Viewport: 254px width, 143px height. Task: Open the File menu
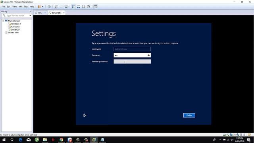point(3,7)
